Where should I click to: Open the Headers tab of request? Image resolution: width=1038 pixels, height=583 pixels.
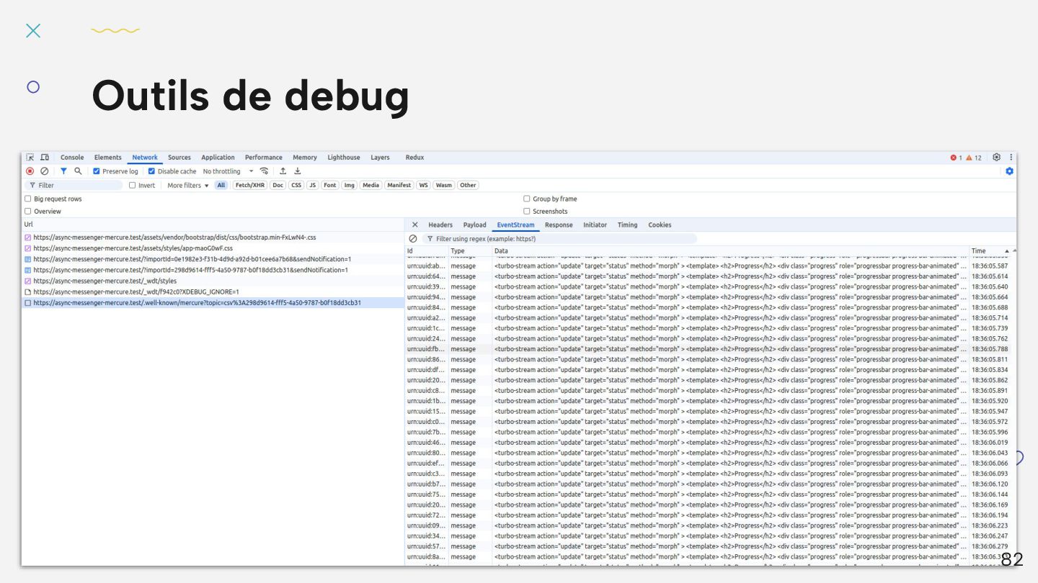440,225
